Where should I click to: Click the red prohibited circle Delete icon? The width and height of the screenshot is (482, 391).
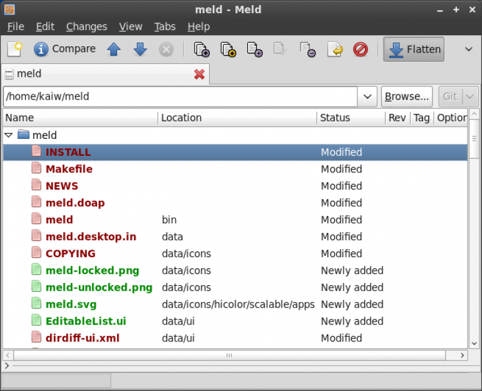[x=361, y=49]
